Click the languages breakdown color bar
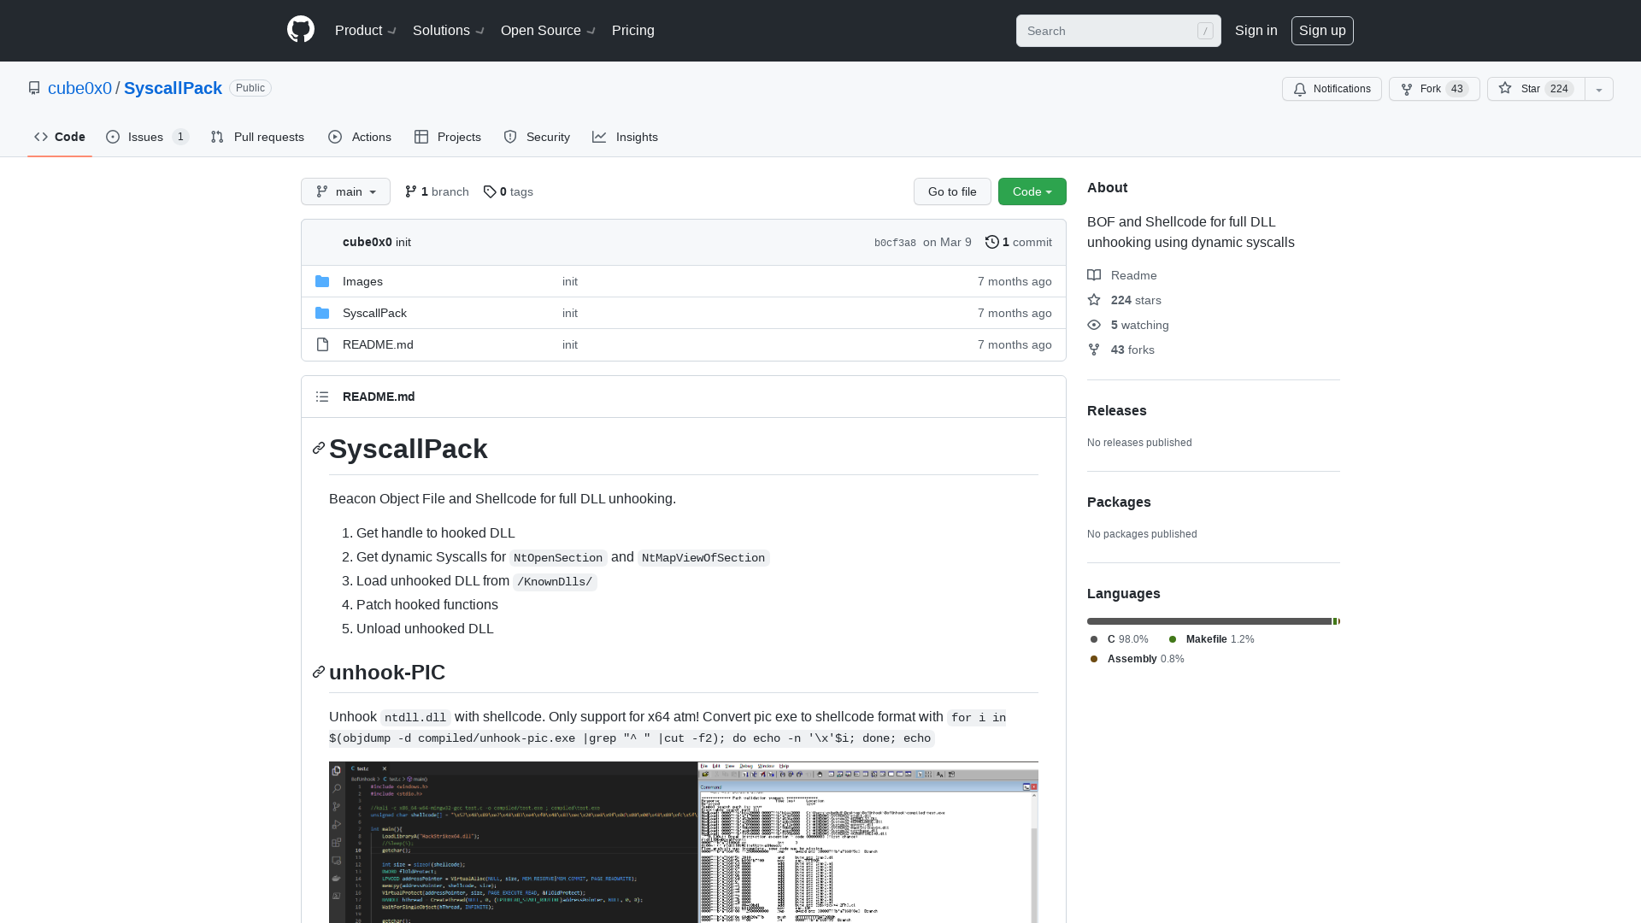 [x=1214, y=621]
